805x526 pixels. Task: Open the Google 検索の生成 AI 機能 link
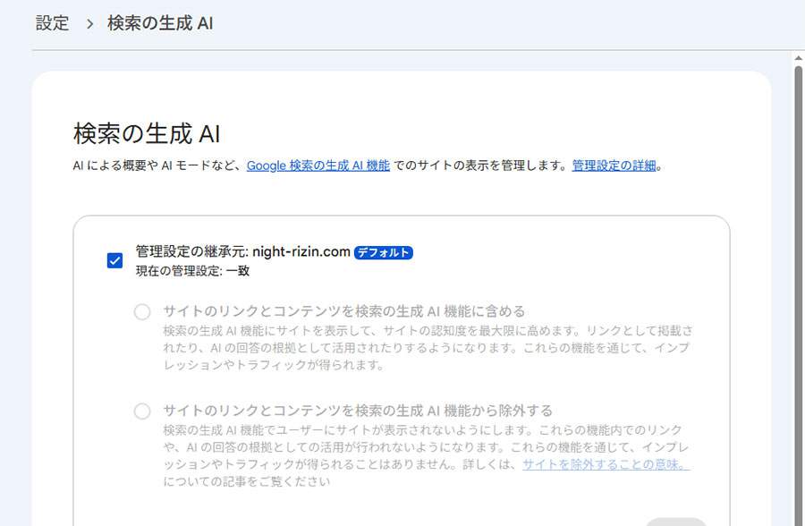[318, 165]
